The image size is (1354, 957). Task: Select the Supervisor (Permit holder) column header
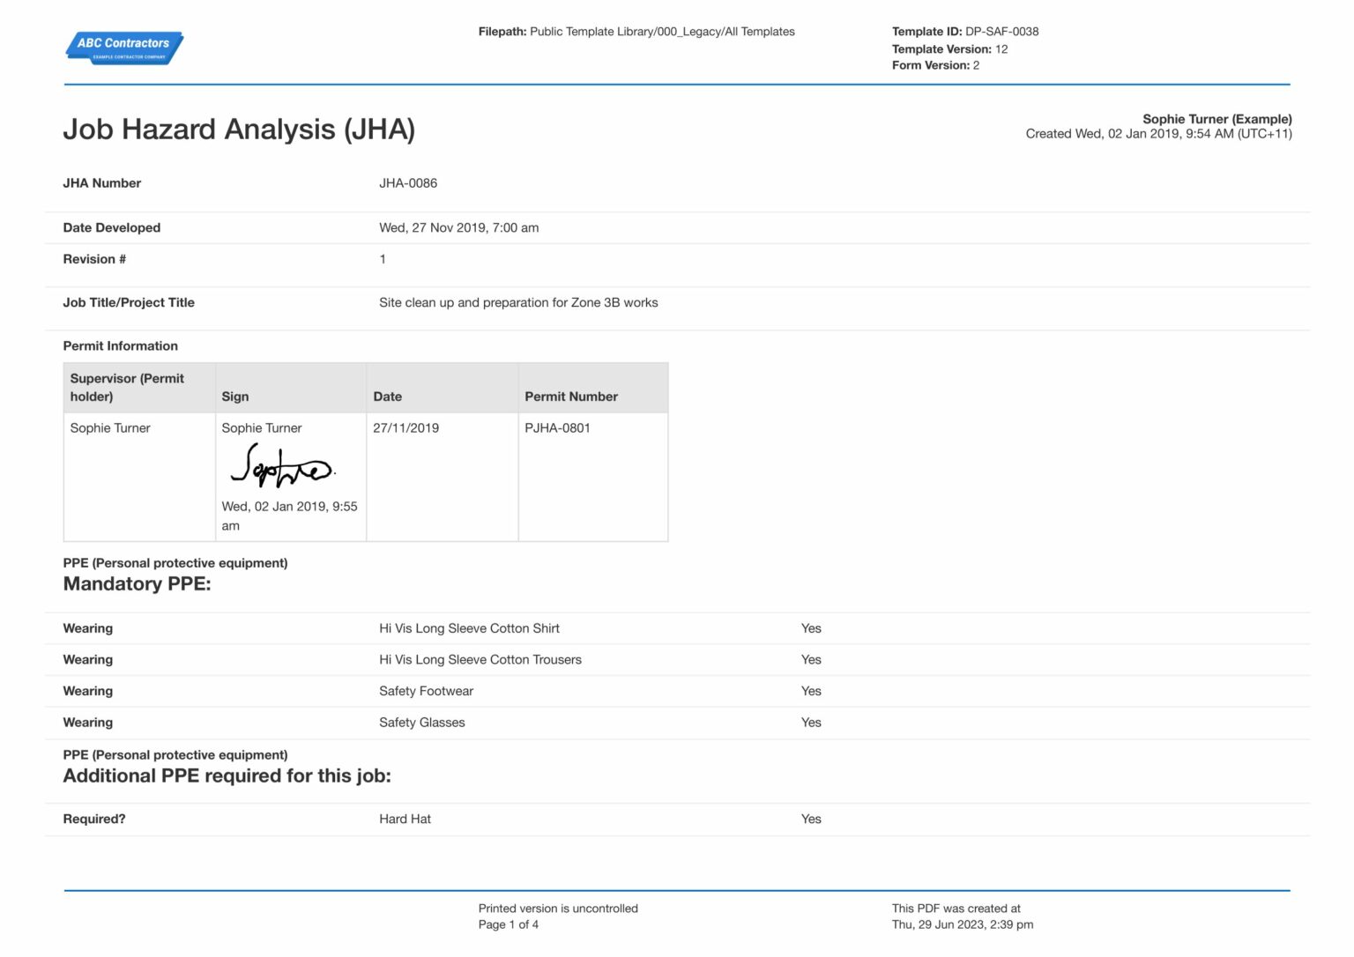(127, 388)
